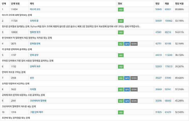Click correct count 30346
Image resolution: width=189 pixels, height=121 pixels.
click(159, 101)
